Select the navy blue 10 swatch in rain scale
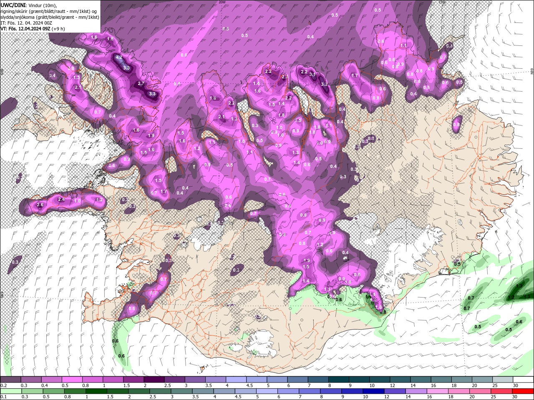The width and height of the screenshot is (534, 400). [x=373, y=391]
